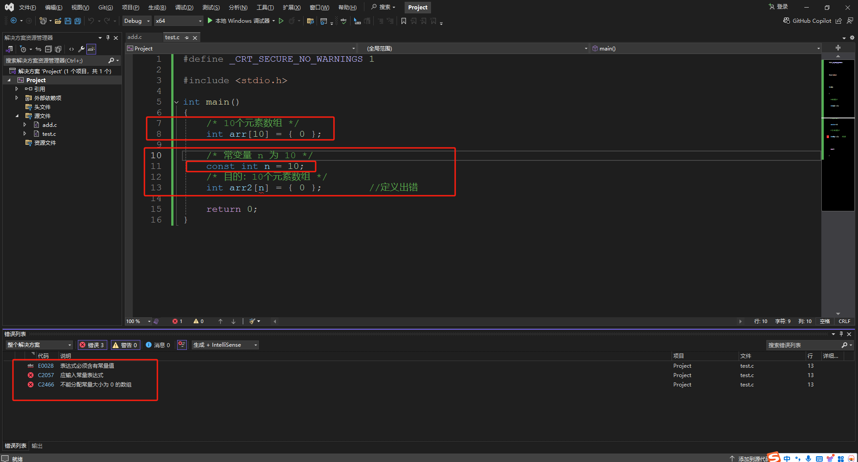Click the split editor button above the scrollbar
The image size is (858, 462).
tap(838, 48)
